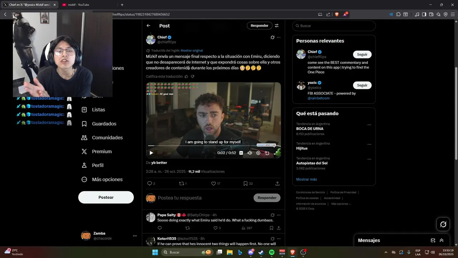Open Más opciones in the sidebar

tap(102, 180)
